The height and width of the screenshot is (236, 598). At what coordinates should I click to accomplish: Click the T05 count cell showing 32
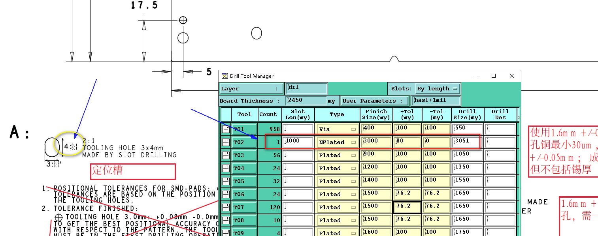[x=270, y=181]
